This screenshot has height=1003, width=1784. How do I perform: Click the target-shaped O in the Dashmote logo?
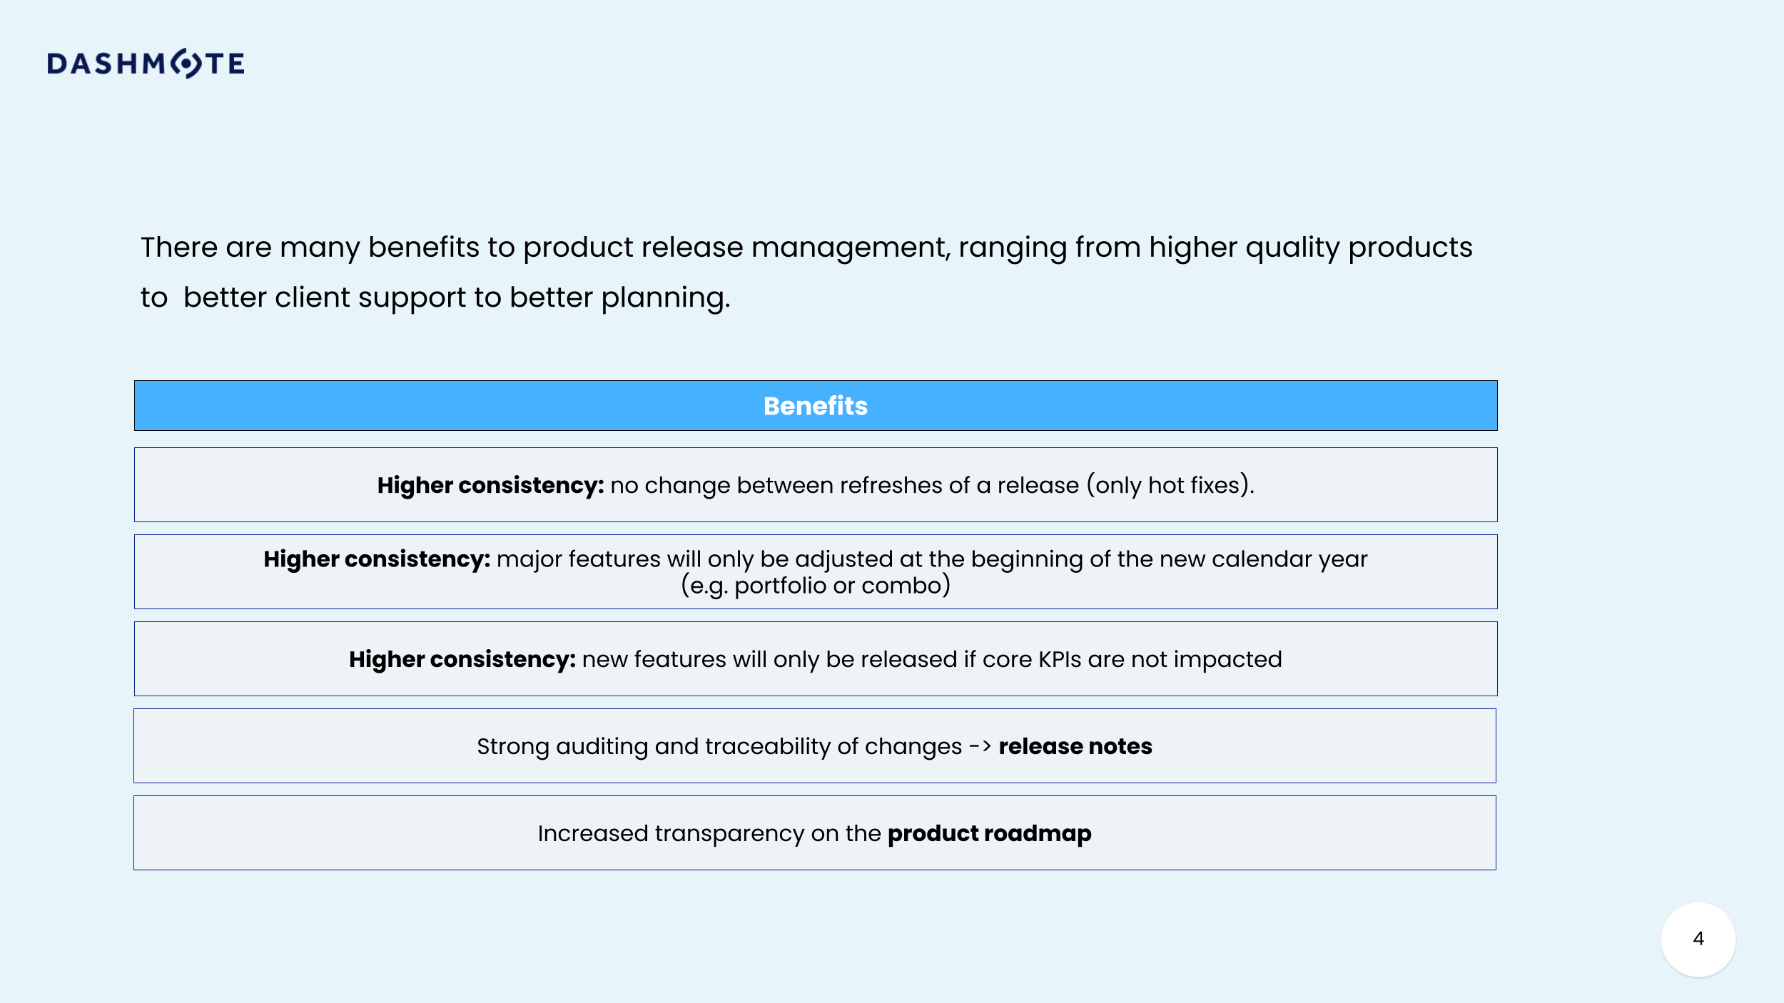(187, 63)
